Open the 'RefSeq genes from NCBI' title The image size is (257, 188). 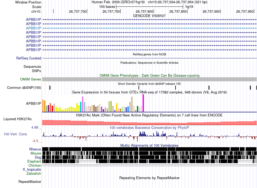pos(150,54)
